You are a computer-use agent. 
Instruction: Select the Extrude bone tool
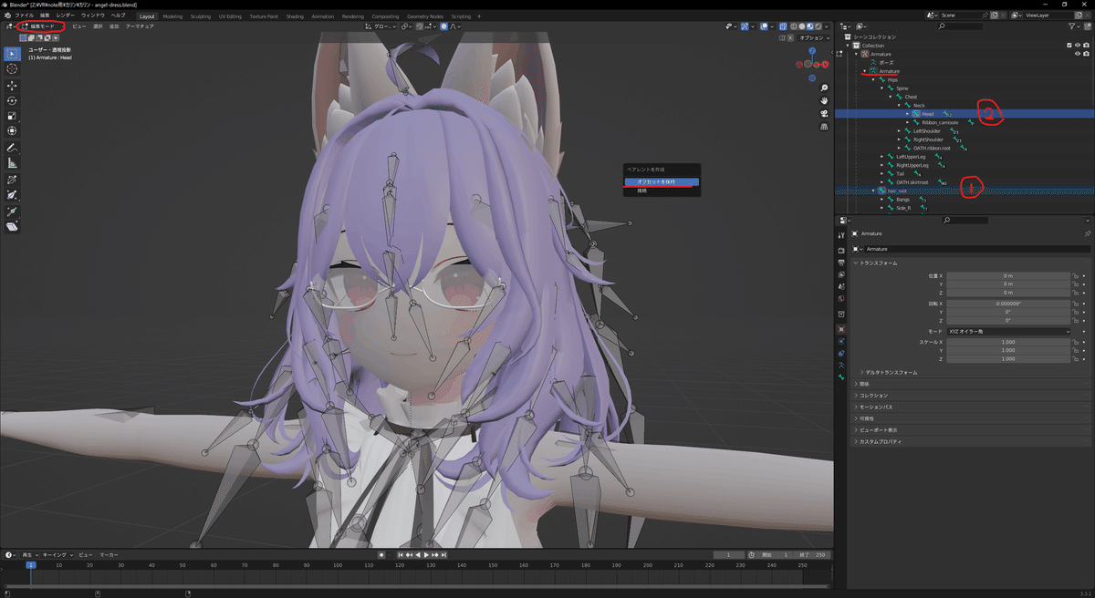click(x=12, y=211)
